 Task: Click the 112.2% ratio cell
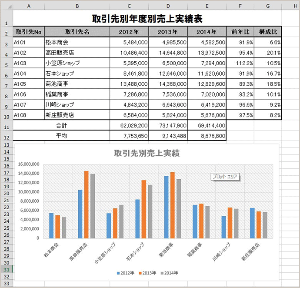coord(240,63)
